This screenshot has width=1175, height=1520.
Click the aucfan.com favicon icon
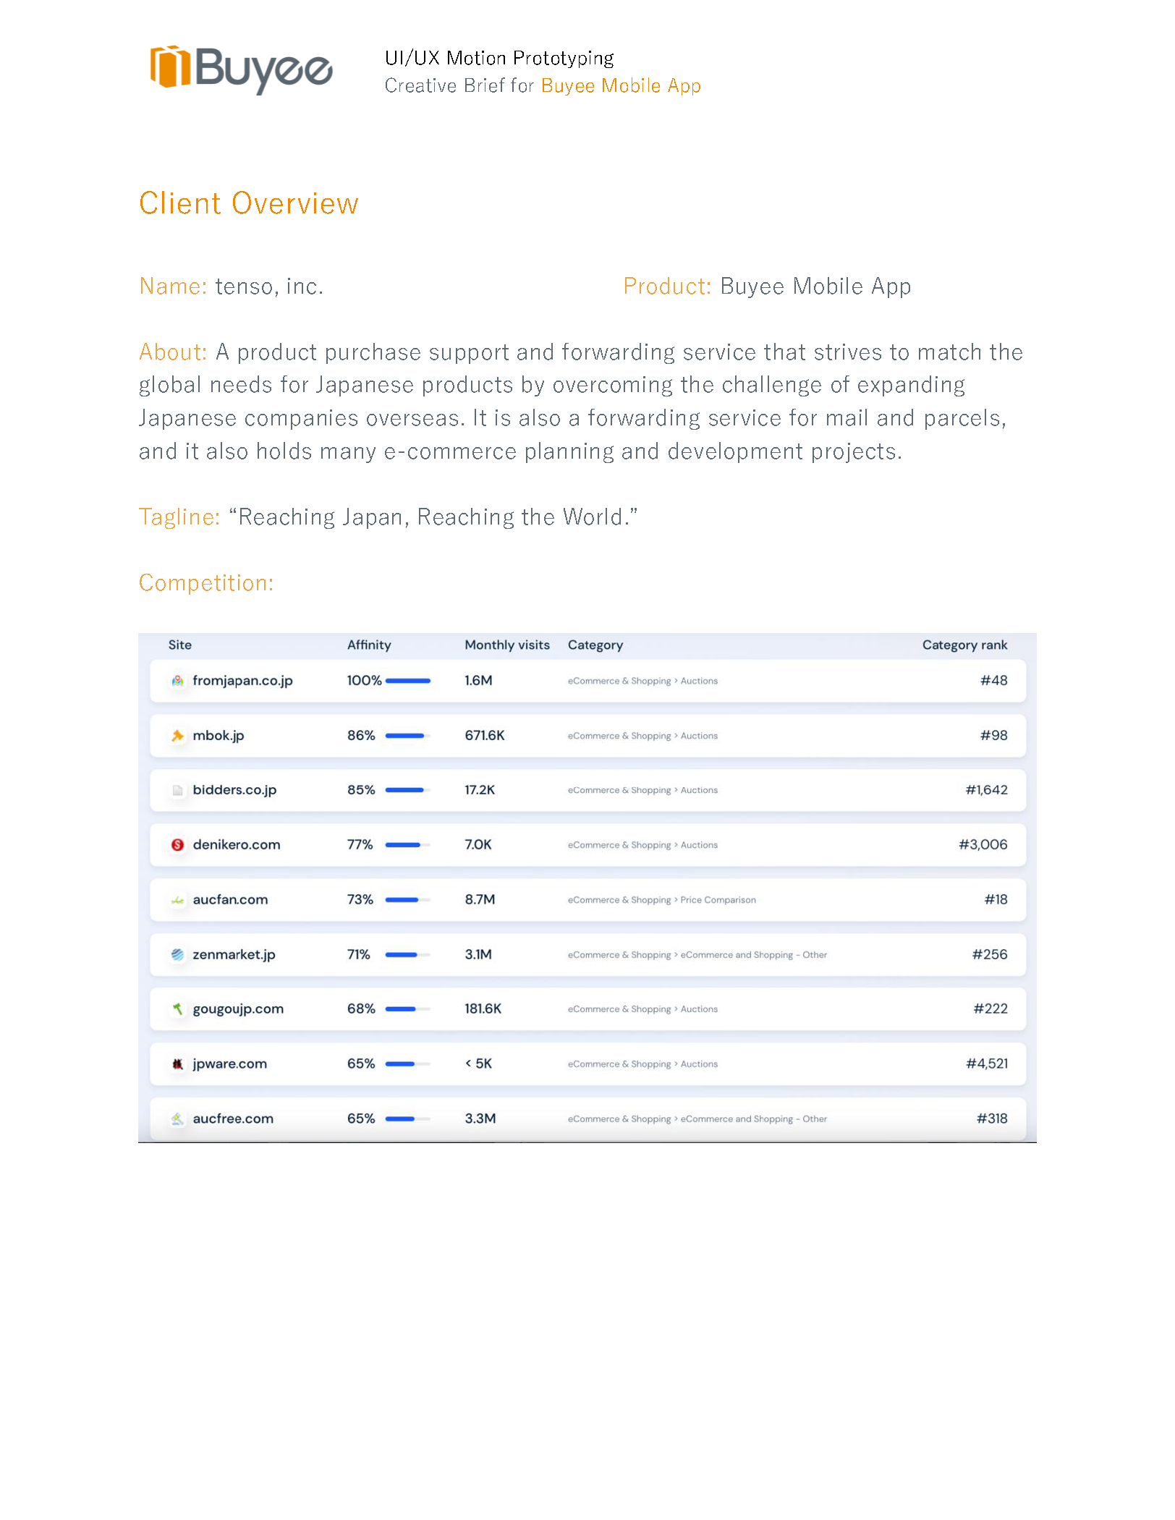[177, 900]
